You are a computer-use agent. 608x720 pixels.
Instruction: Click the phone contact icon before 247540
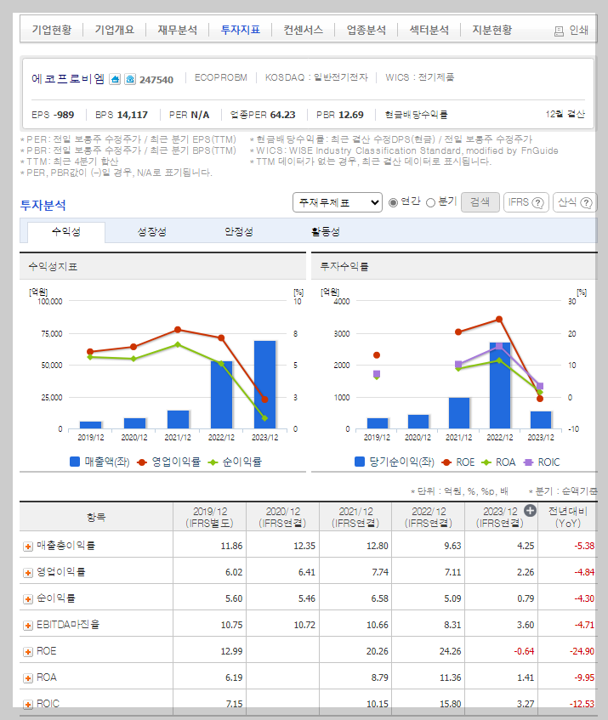(130, 79)
